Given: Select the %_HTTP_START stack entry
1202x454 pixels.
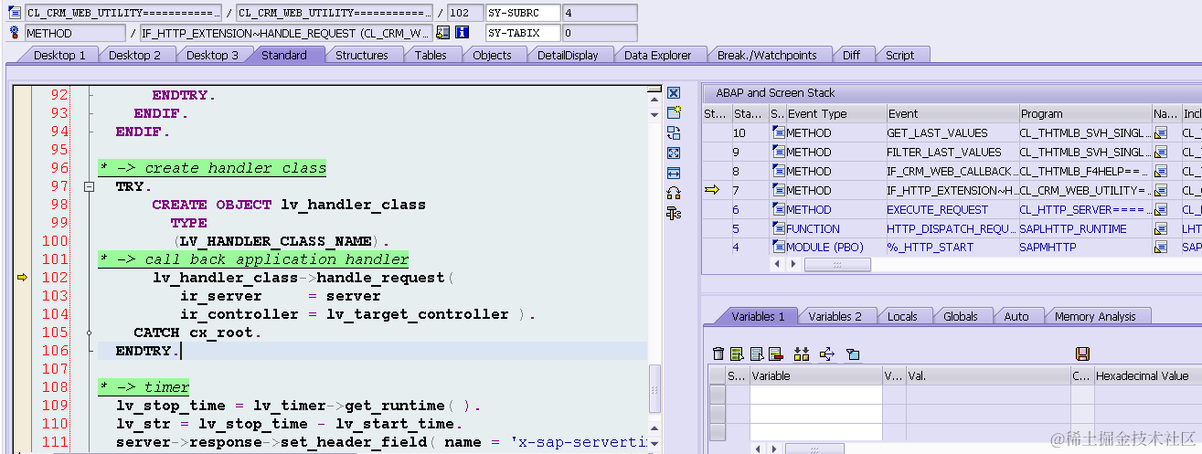Looking at the screenshot, I should pyautogui.click(x=951, y=248).
